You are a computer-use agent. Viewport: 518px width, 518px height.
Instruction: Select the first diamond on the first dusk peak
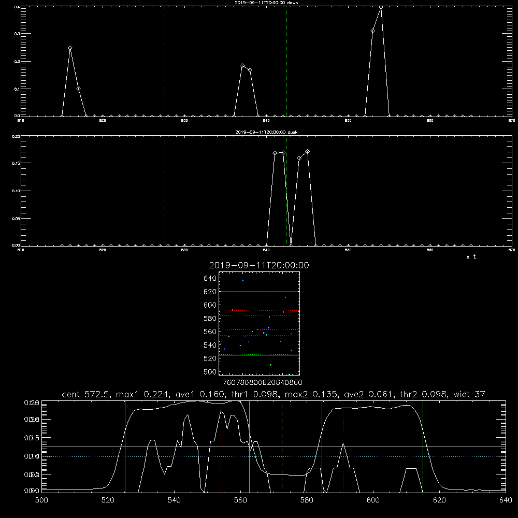(275, 153)
